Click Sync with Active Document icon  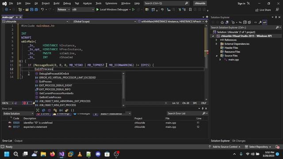coord(240,23)
